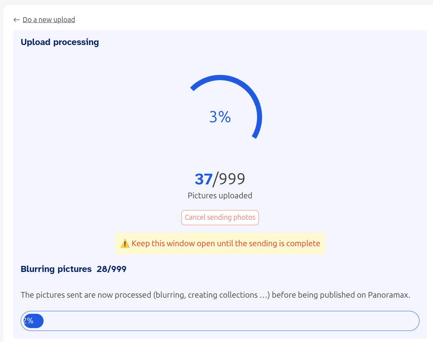Click the 2% label in the progress bar
Screen dimensions: 433x342
point(29,321)
